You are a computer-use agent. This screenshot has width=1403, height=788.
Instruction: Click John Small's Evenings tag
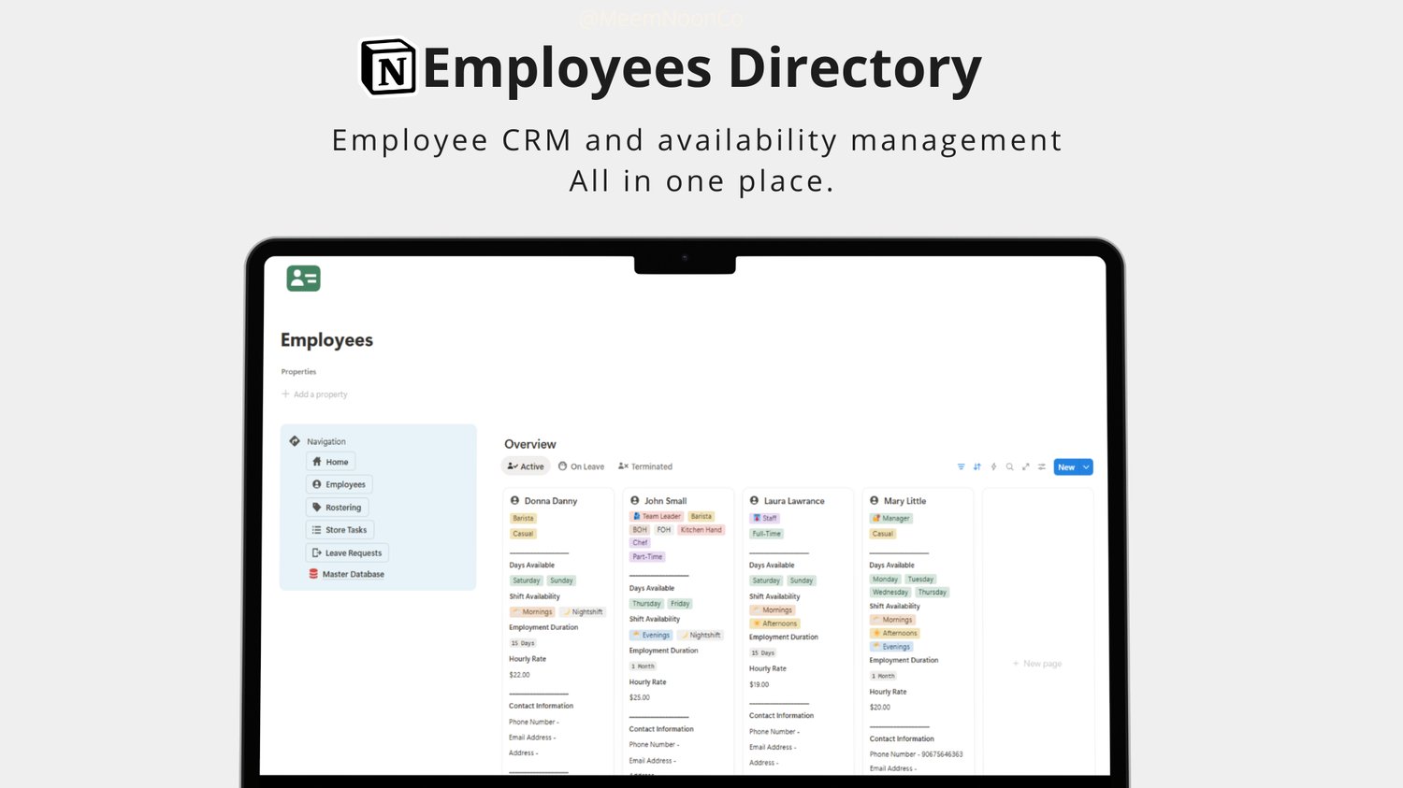[651, 636]
